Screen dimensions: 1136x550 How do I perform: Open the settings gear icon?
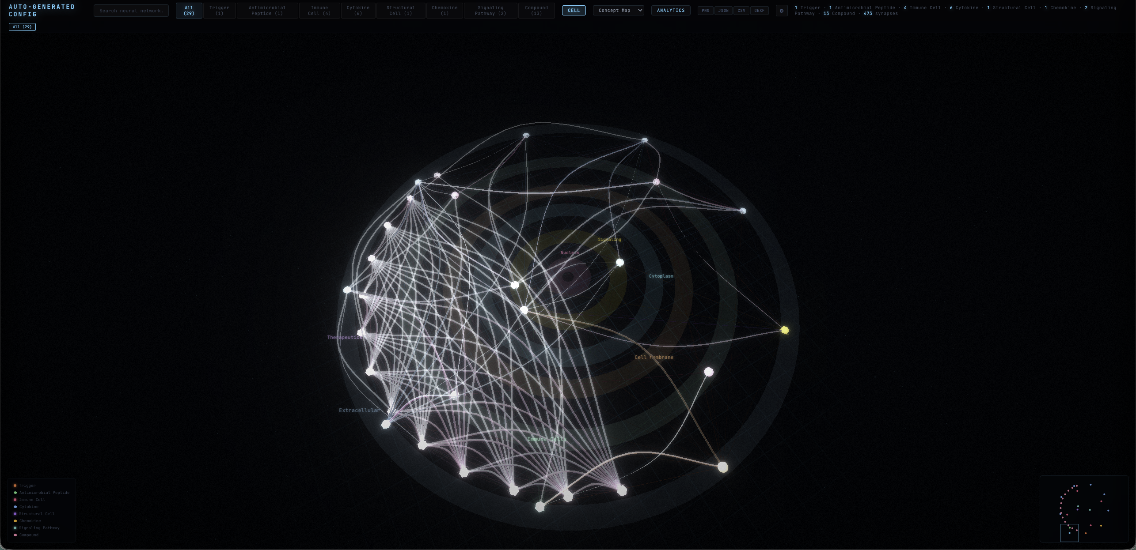[782, 11]
